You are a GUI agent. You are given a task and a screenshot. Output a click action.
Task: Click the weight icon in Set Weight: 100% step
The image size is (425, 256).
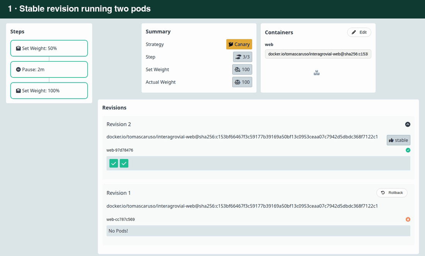(18, 91)
